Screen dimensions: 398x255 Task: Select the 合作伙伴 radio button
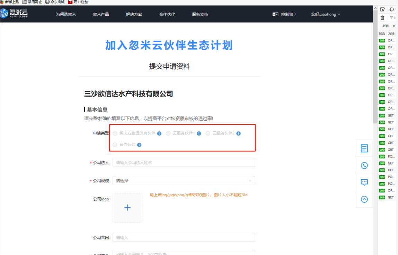coord(115,144)
